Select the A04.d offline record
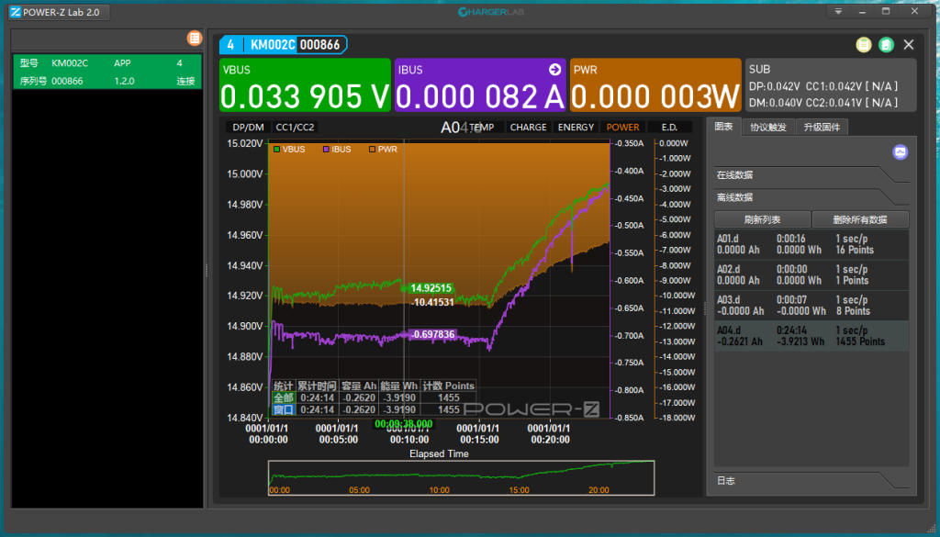The width and height of the screenshot is (940, 537). [x=811, y=336]
